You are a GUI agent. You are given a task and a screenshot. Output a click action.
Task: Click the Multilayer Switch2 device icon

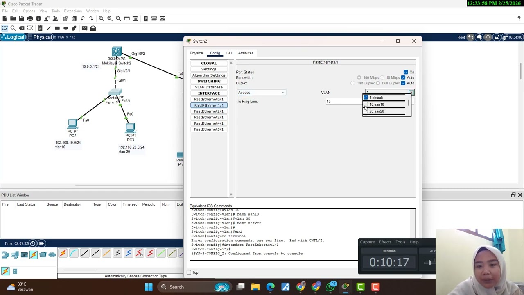117,52
